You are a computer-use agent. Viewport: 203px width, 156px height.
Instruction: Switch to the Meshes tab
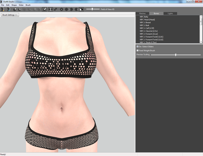click(x=142, y=14)
